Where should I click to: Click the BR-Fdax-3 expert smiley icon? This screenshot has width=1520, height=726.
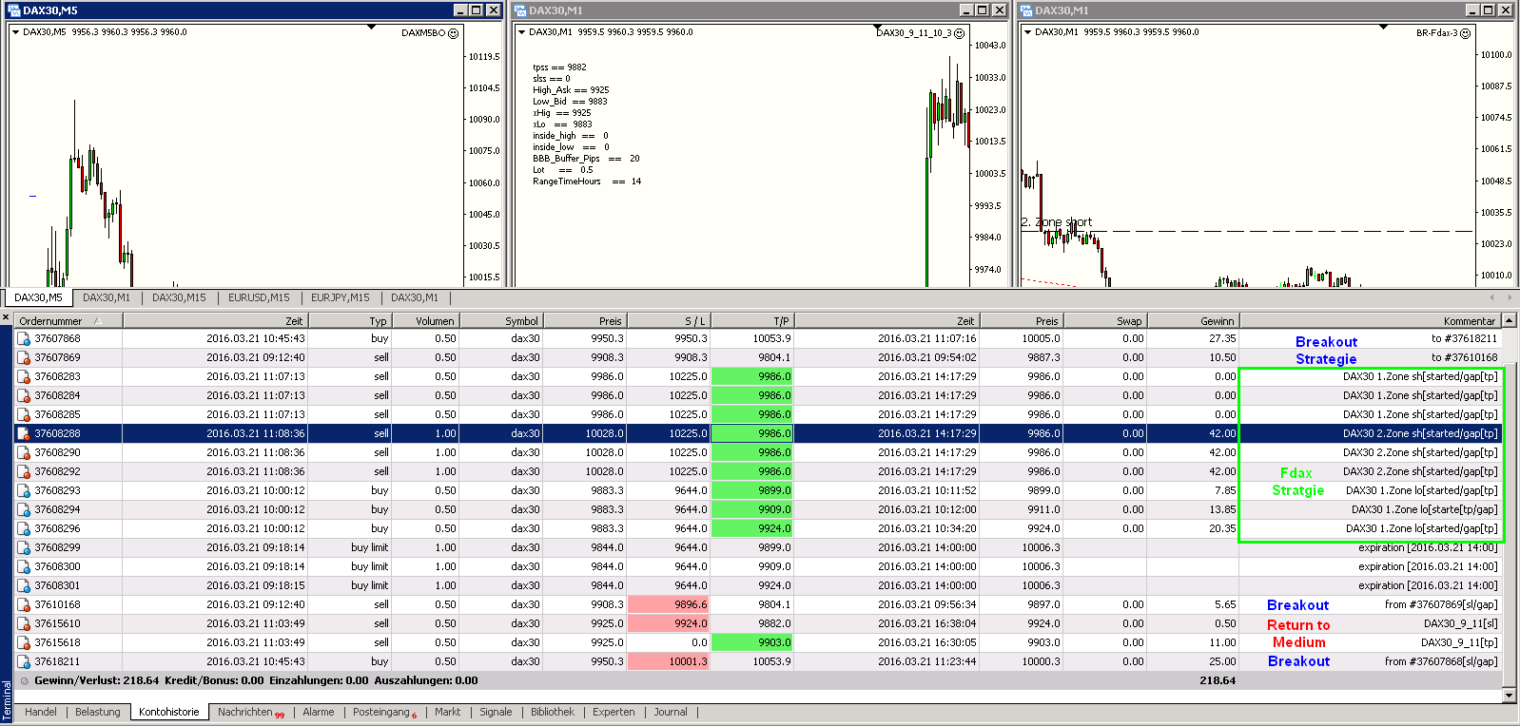click(x=1465, y=33)
